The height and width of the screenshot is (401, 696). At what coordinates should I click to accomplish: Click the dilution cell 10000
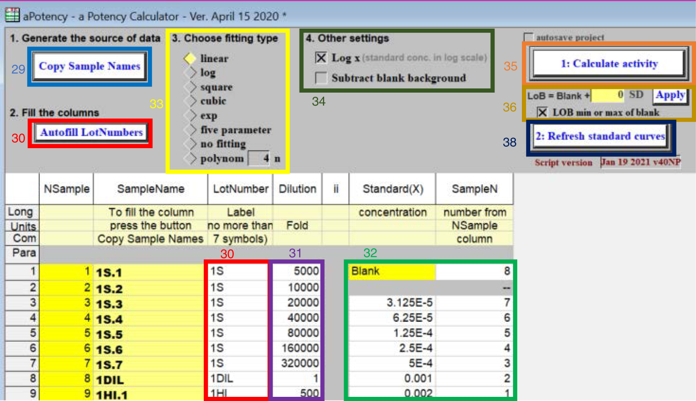tap(297, 288)
